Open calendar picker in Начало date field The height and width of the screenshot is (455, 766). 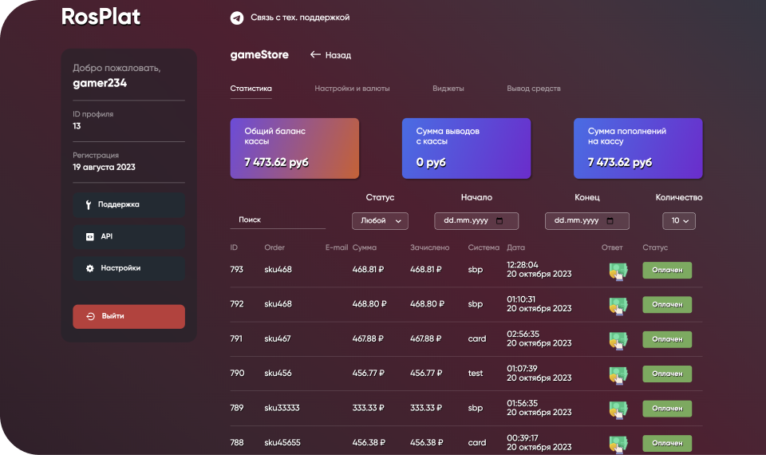coord(500,221)
